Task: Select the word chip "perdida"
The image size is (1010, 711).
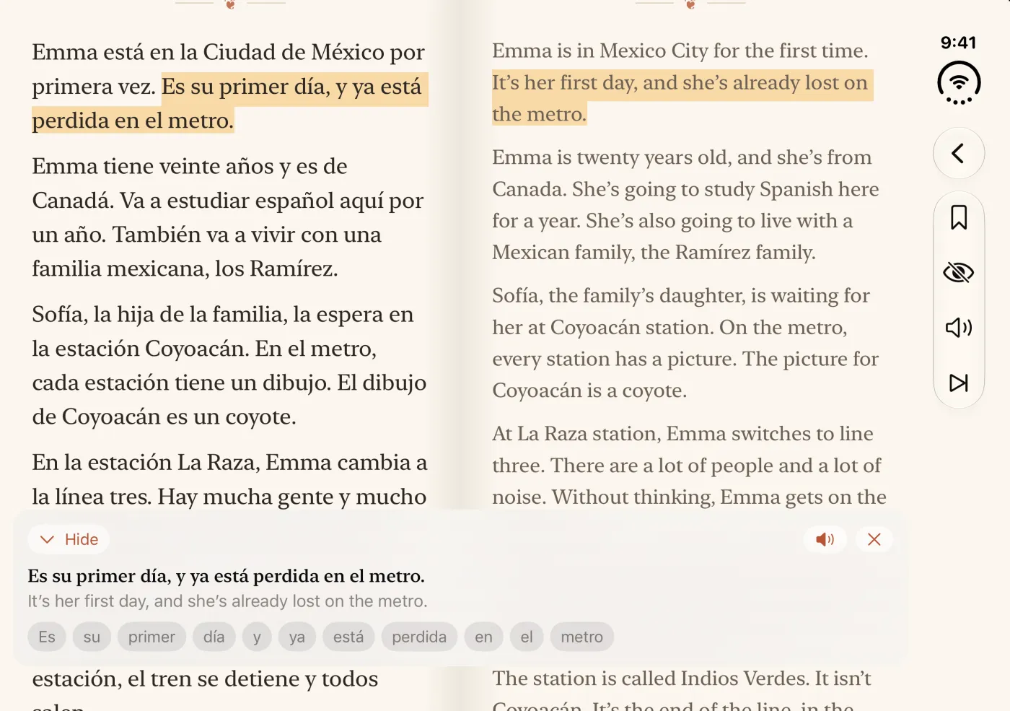Action: tap(419, 637)
